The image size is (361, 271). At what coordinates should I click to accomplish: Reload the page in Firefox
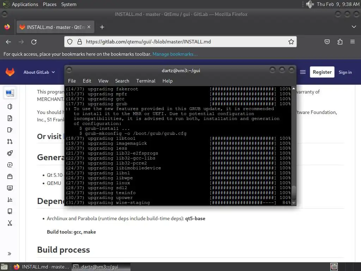click(x=34, y=42)
